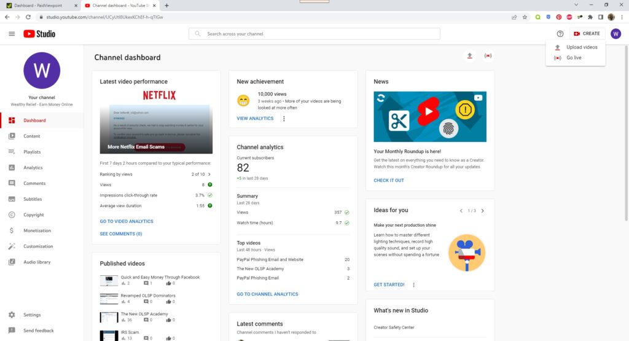Click the Subtitles sidebar icon
The image size is (629, 341).
pyautogui.click(x=12, y=199)
